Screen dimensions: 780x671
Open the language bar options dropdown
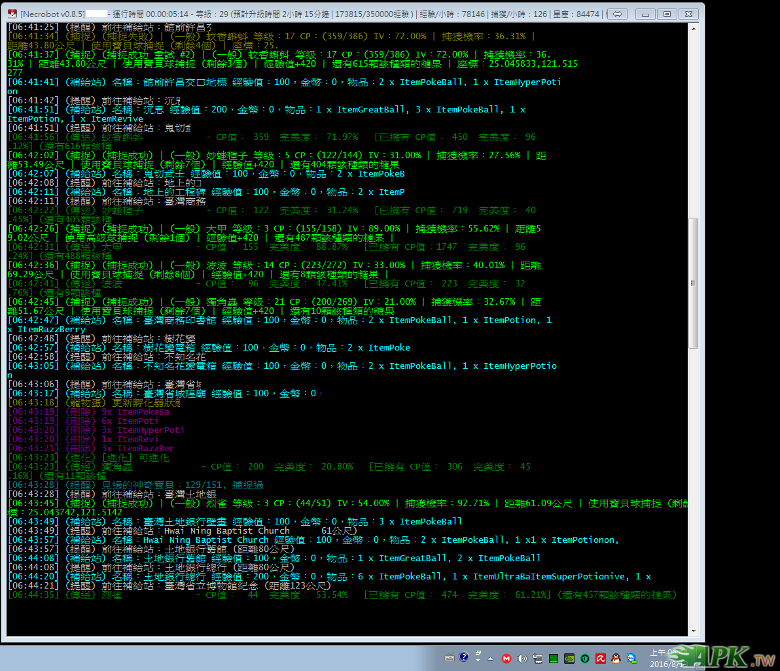point(478,657)
